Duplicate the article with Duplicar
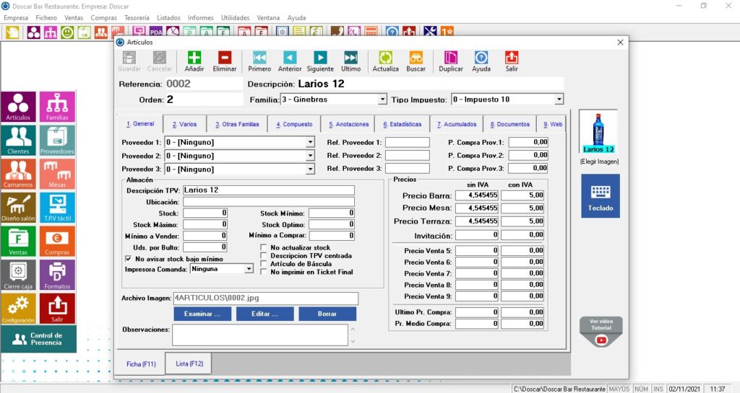Viewport: 740px width, 393px height. (451, 58)
